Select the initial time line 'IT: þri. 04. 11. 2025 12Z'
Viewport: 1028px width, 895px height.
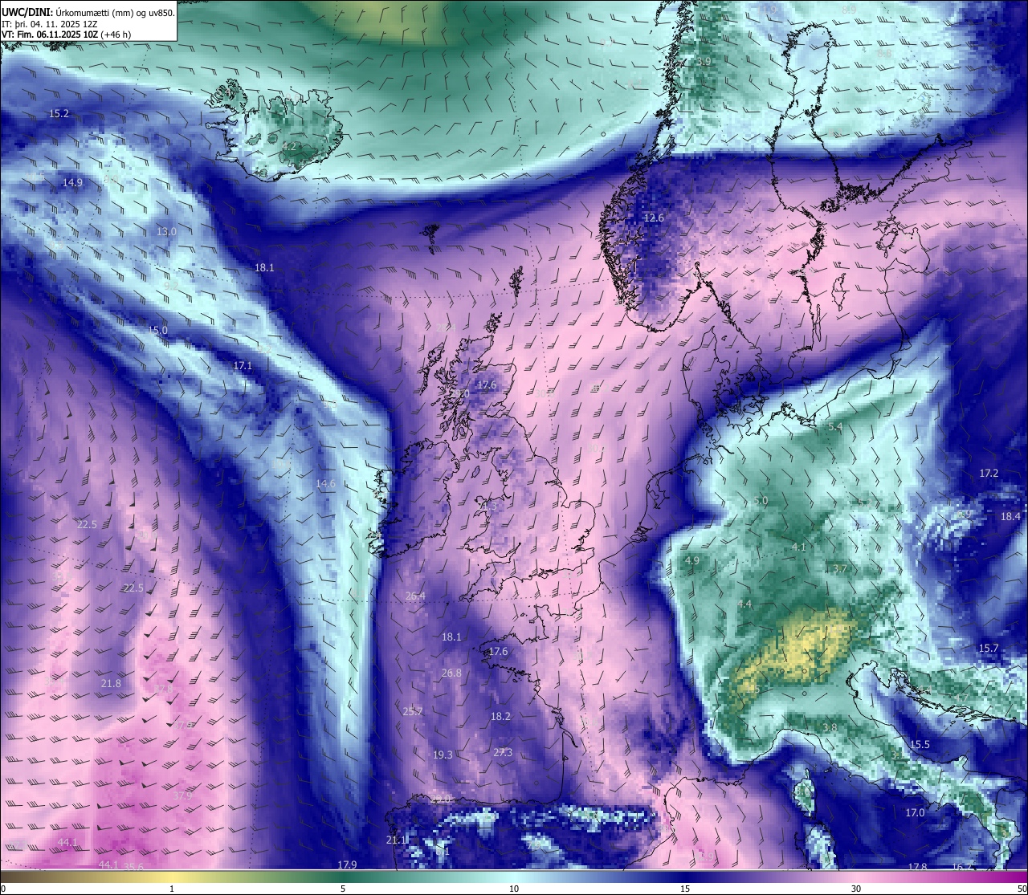[50, 24]
